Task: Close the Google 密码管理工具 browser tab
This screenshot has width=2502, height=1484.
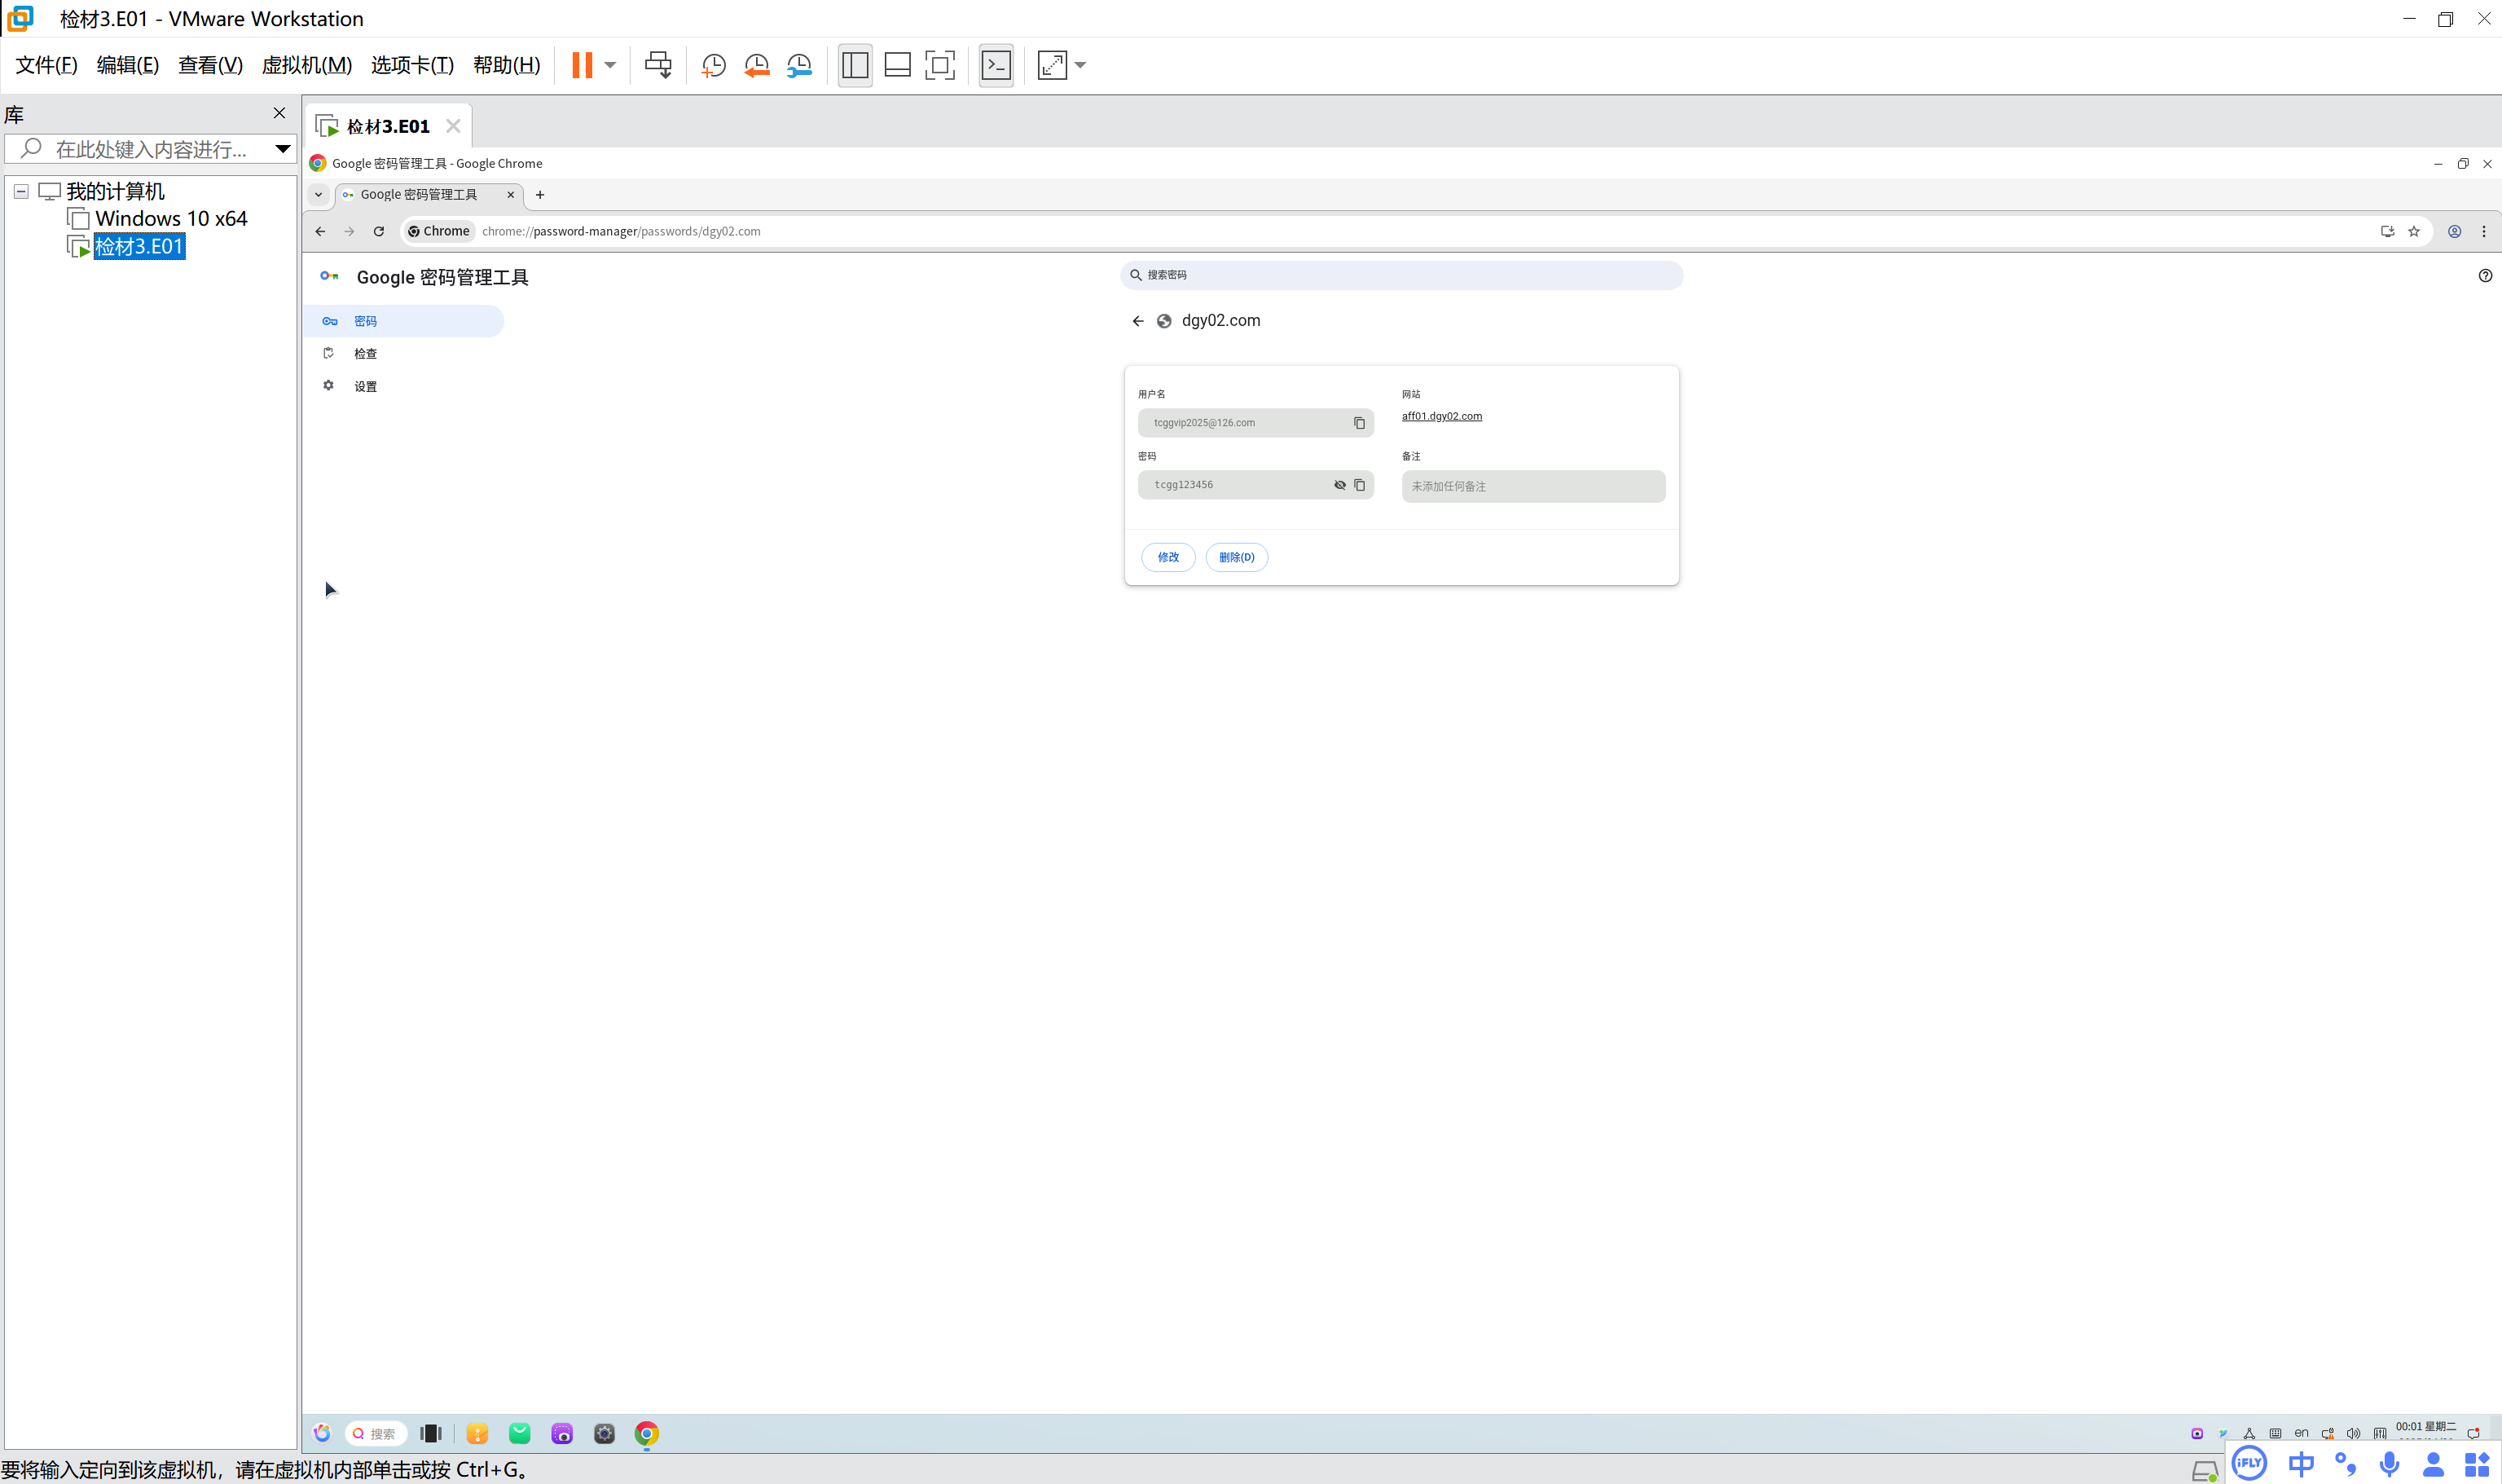Action: pos(511,194)
